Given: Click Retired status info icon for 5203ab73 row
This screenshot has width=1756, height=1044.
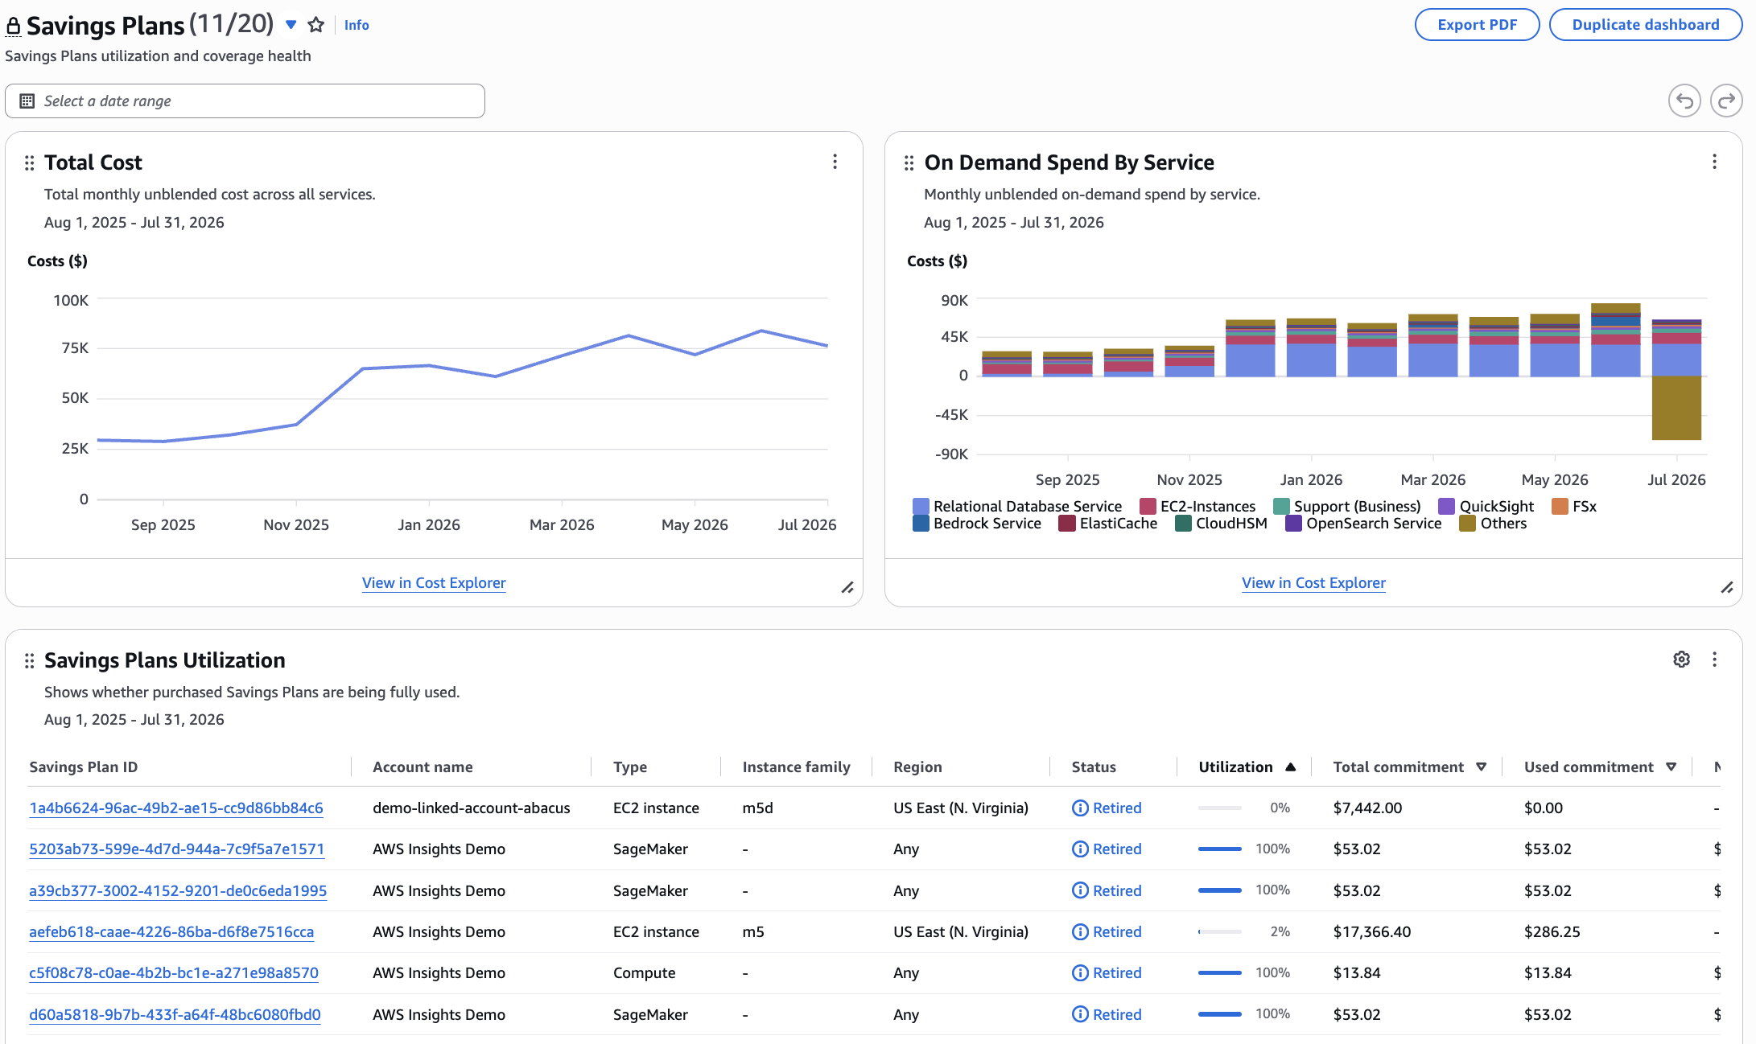Looking at the screenshot, I should [1080, 849].
